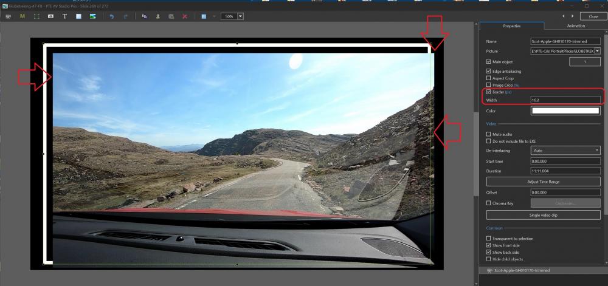Click the Add Image icon in toolbar
Screen dimensions: 608x286
click(92, 16)
